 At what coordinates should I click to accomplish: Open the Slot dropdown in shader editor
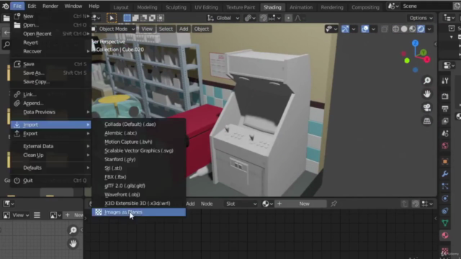pyautogui.click(x=241, y=204)
